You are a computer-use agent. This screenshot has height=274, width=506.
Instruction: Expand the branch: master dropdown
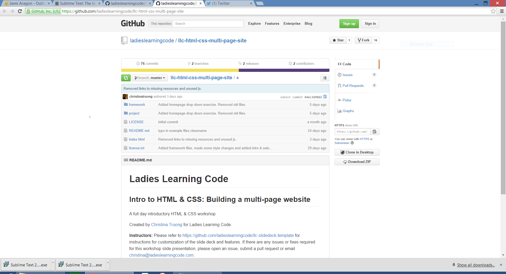coord(150,78)
